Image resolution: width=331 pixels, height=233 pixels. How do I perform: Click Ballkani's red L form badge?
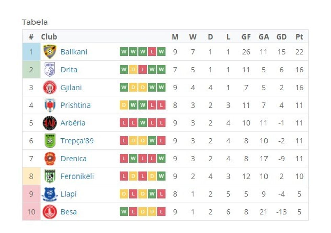click(152, 52)
